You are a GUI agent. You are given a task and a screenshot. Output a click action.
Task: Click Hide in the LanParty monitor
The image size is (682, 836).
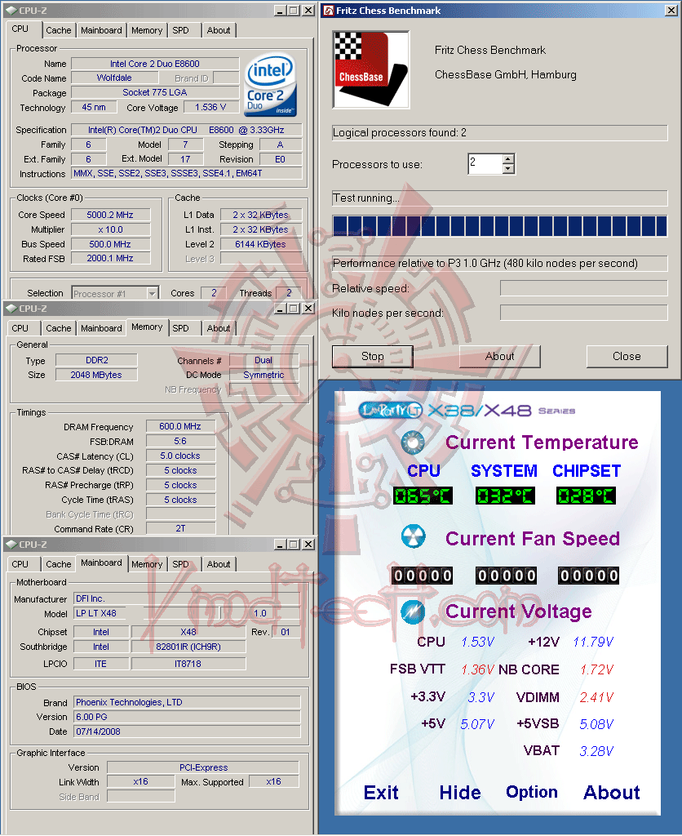click(x=460, y=793)
